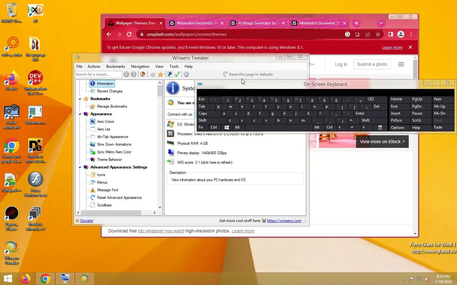Screen dimensions: 457x285
Task: Switch to AI Image Generator Chrome tab
Action: pyautogui.click(x=258, y=23)
